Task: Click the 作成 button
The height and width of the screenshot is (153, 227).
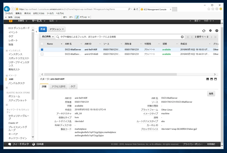Action: point(43,29)
